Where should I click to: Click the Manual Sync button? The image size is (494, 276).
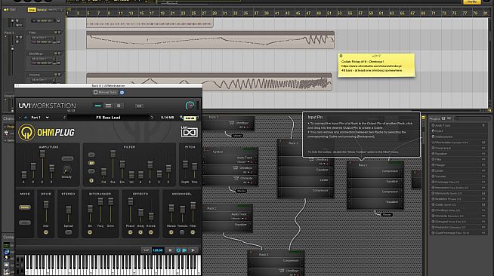[105, 93]
